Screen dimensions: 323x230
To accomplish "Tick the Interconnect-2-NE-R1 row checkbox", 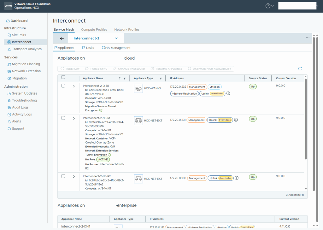I will click(63, 118).
